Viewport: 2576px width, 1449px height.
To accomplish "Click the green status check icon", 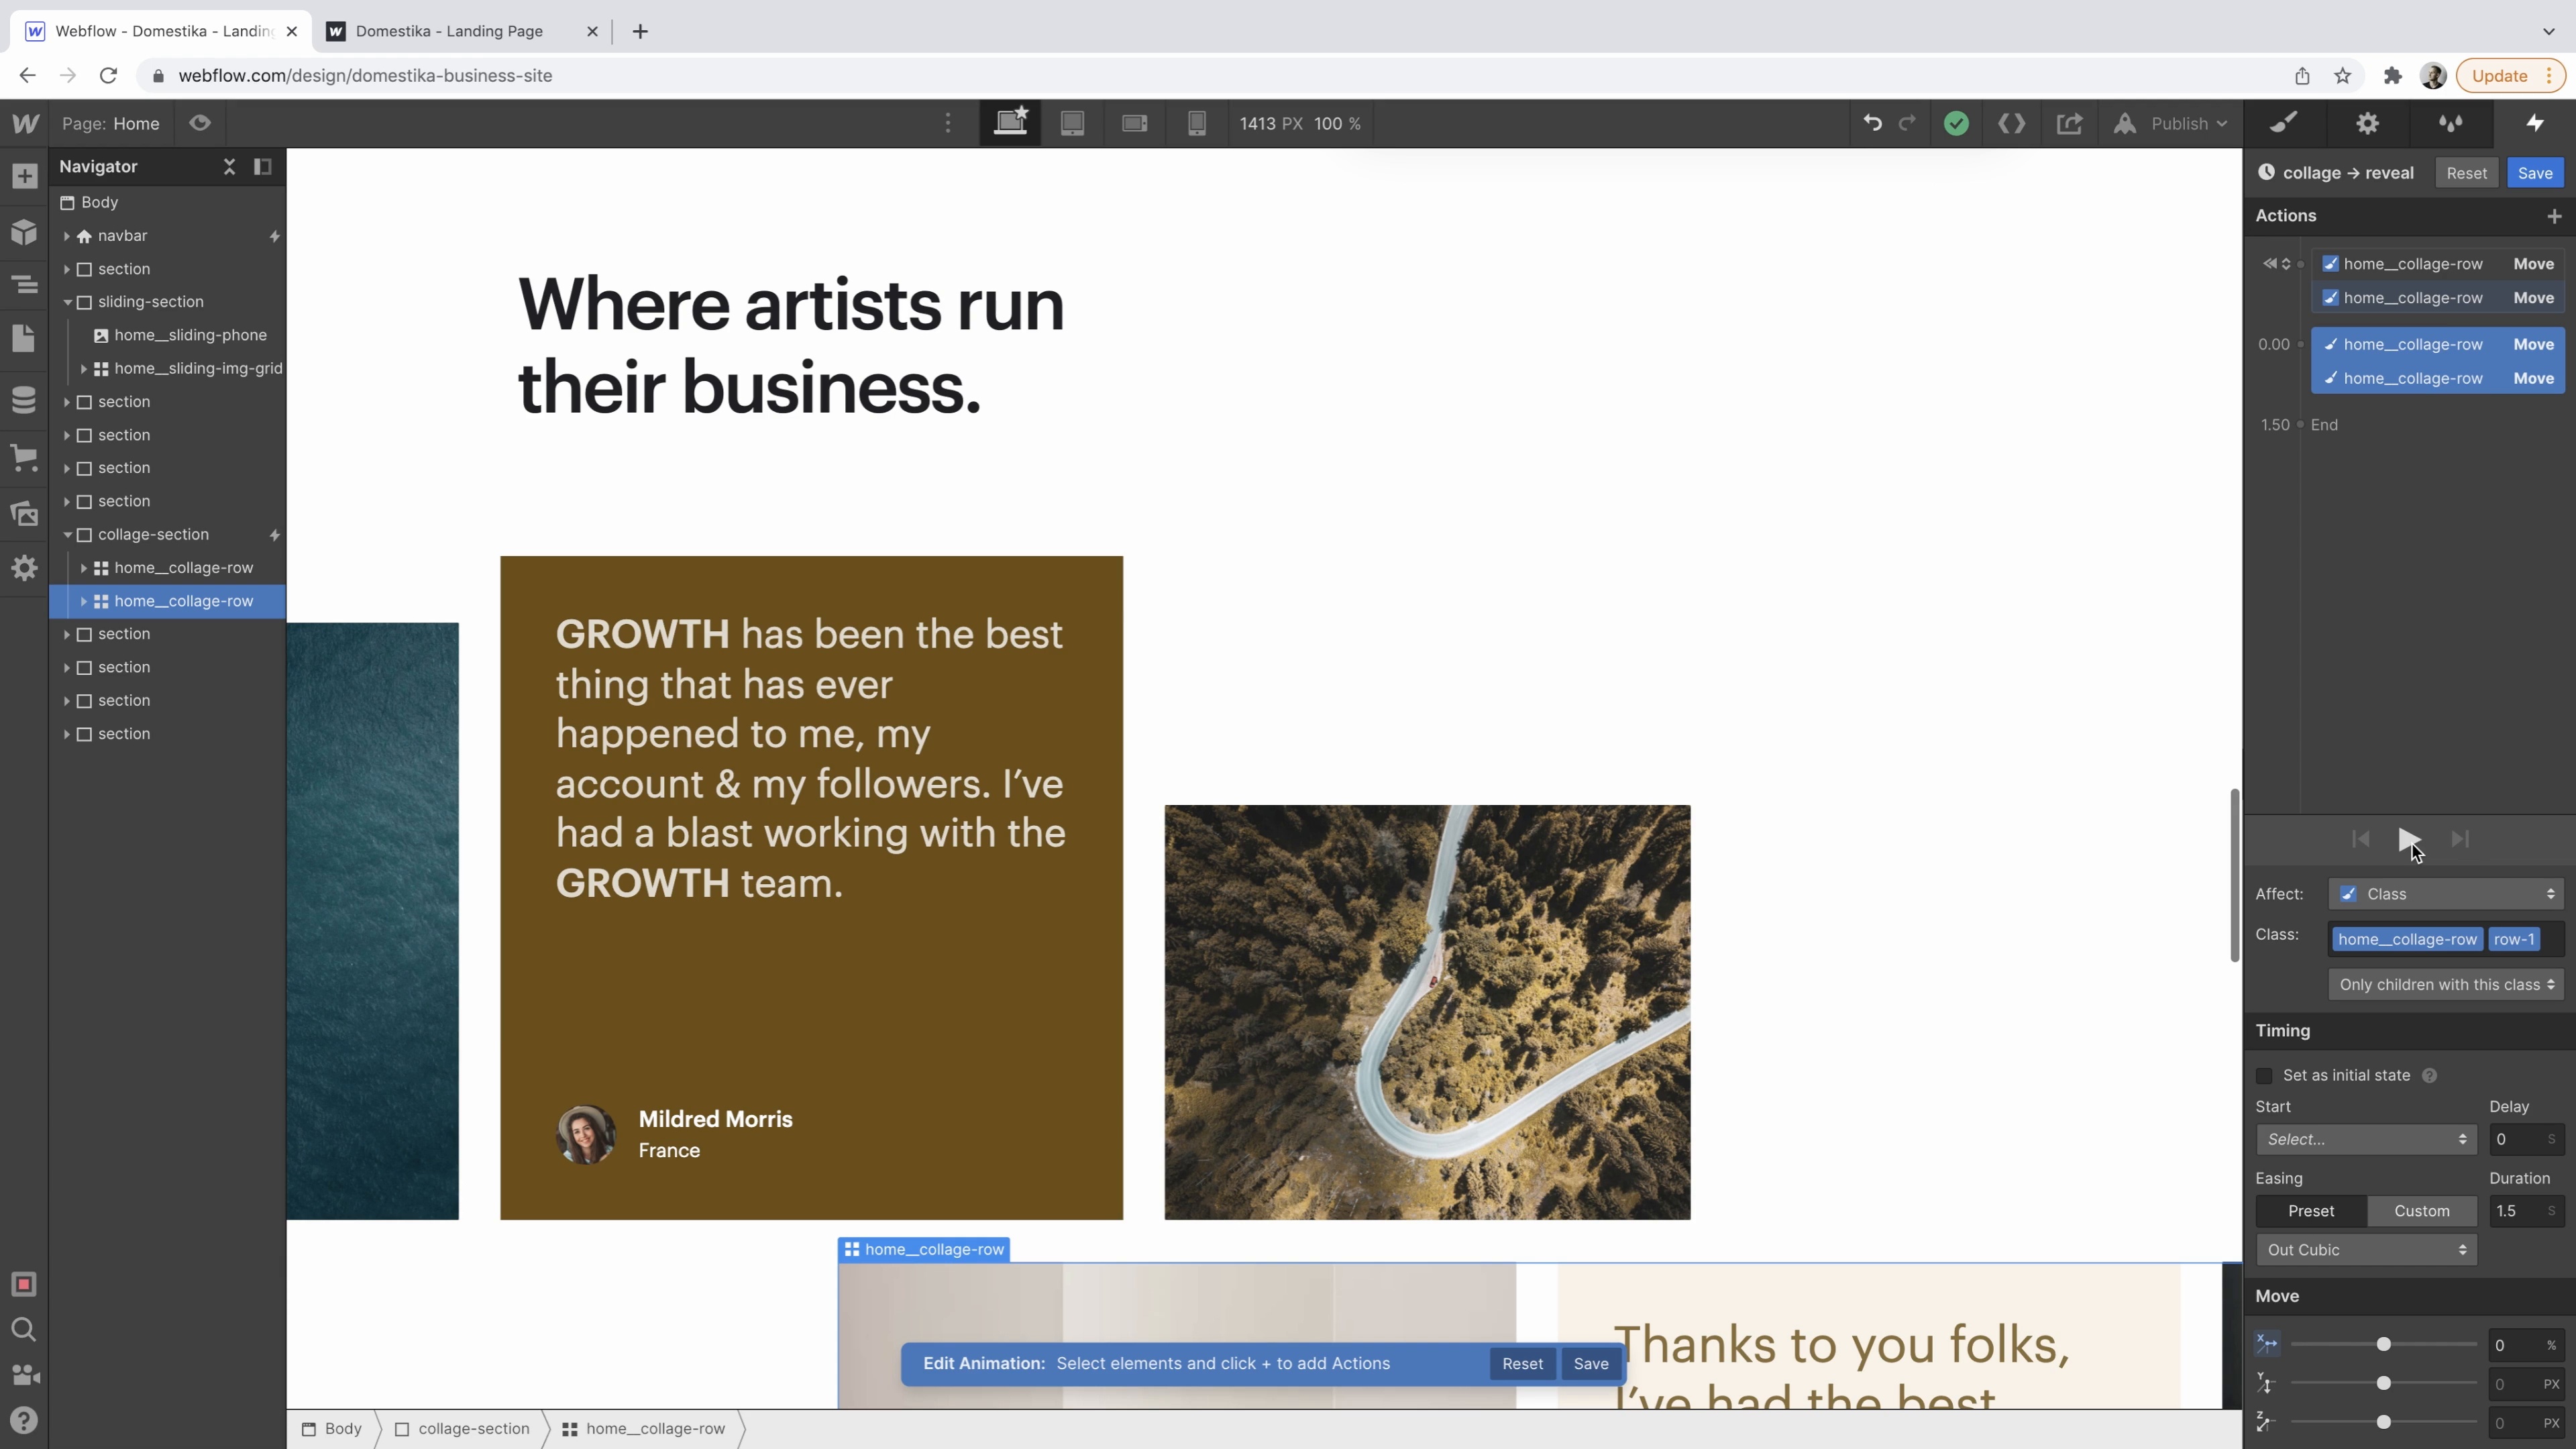I will coord(1957,123).
